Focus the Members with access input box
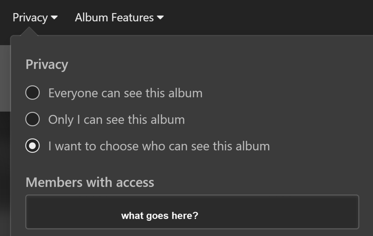The image size is (373, 236). pos(192,212)
